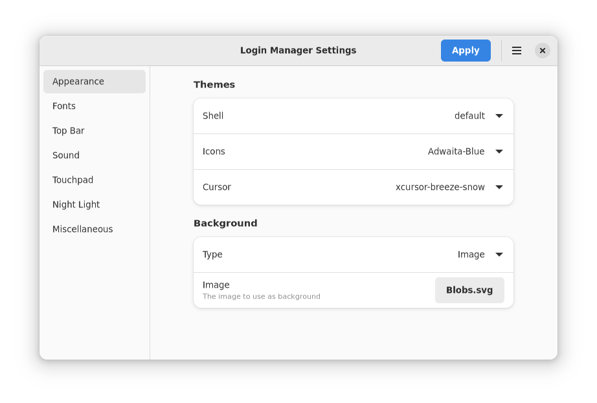Viewport: 597px width, 403px height.
Task: Open the hamburger main menu
Action: pos(517,51)
